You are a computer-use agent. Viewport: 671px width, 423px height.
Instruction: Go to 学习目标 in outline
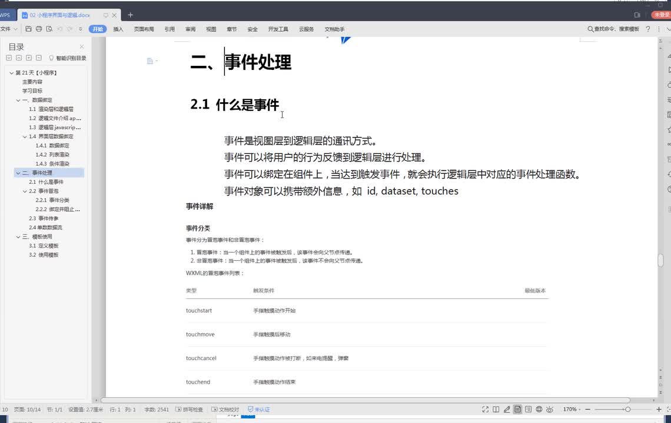32,91
